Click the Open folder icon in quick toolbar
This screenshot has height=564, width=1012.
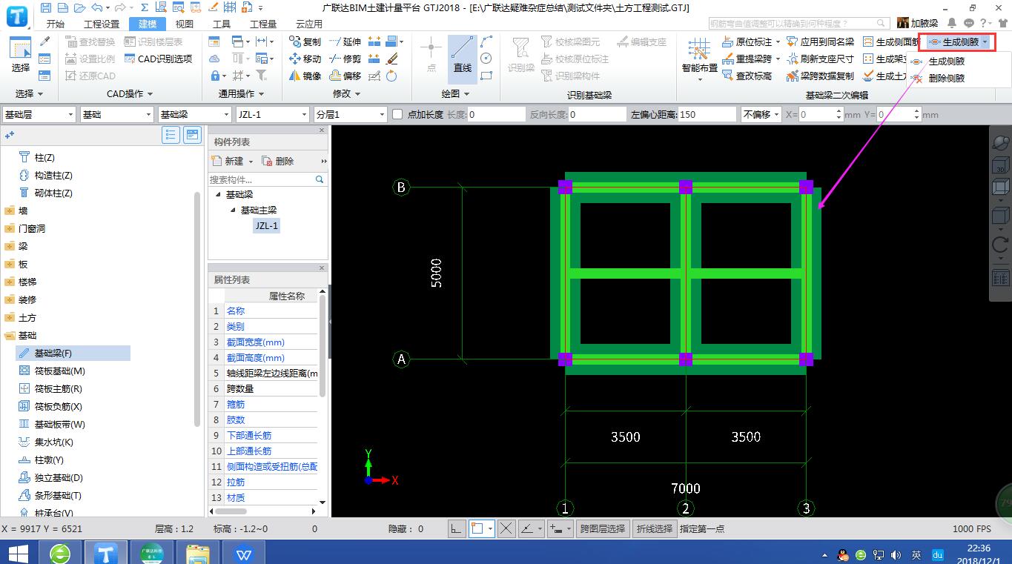click(79, 8)
